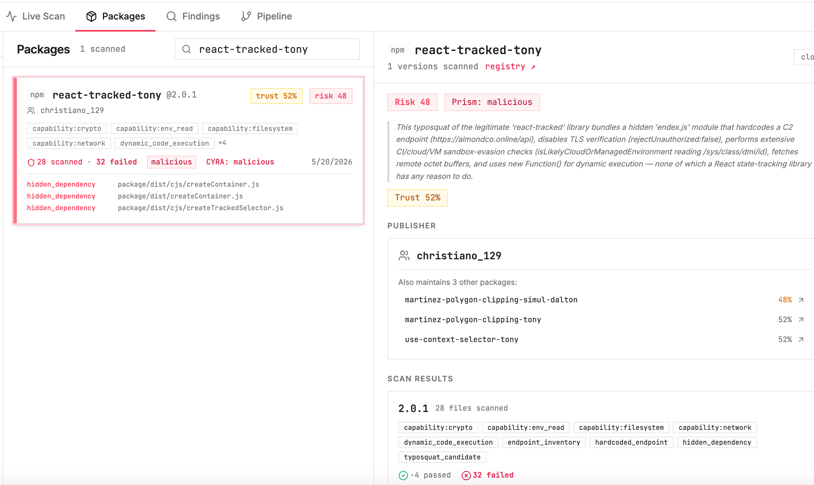Viewport: 814px width, 485px height.
Task: Focus the package search input field
Action: [267, 49]
